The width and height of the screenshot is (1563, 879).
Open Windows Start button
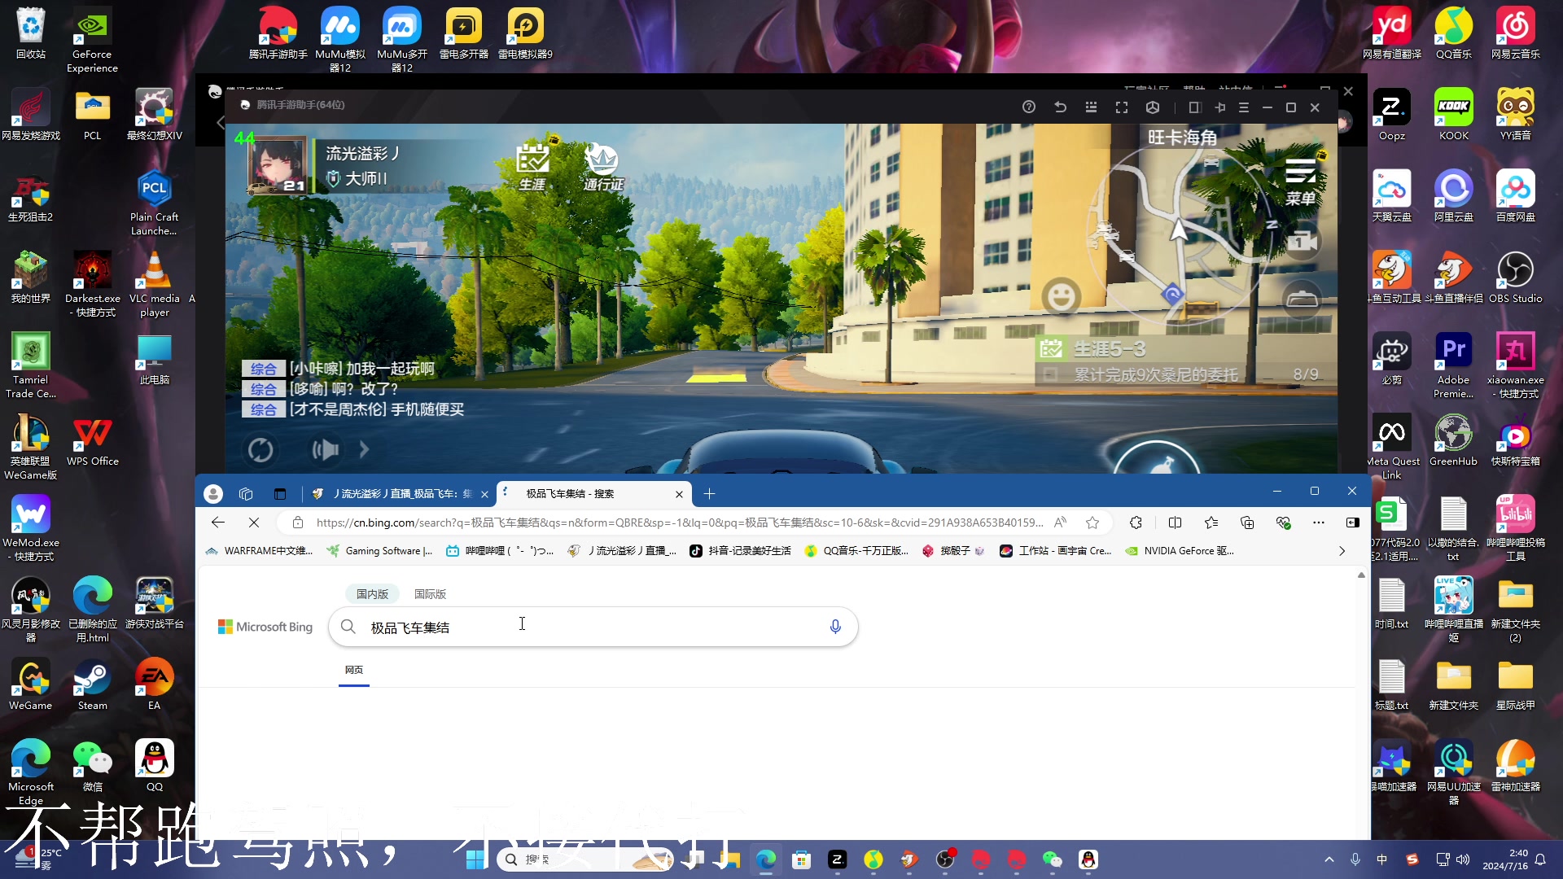tap(475, 859)
